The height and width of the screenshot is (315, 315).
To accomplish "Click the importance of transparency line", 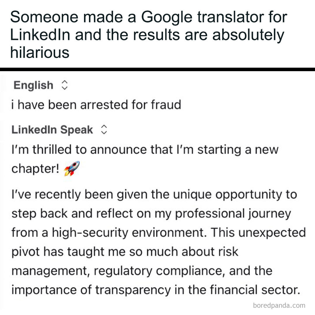I will pos(156,290).
